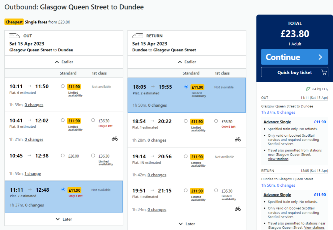Select £36.30 1st class fare for 10:41 outbound
This screenshot has height=230, width=333.
click(93, 120)
